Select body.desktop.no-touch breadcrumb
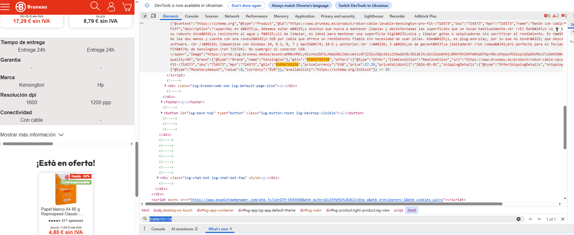This screenshot has width=574, height=235. 173,210
